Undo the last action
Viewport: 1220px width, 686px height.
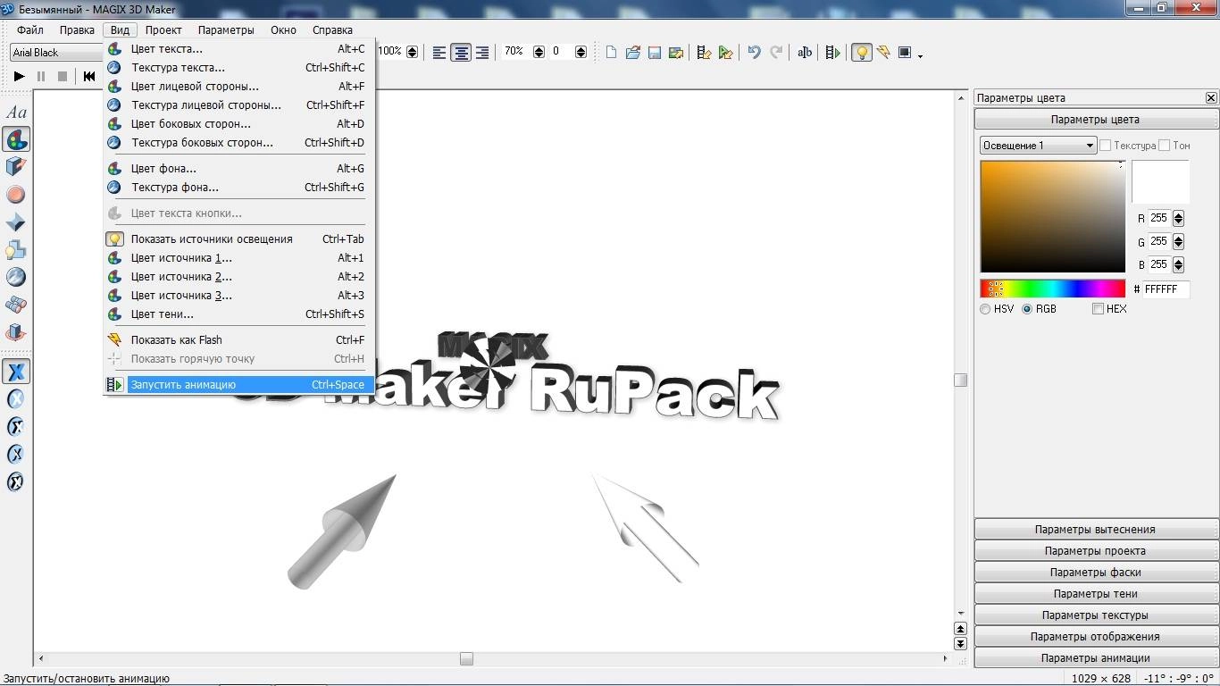coord(755,53)
